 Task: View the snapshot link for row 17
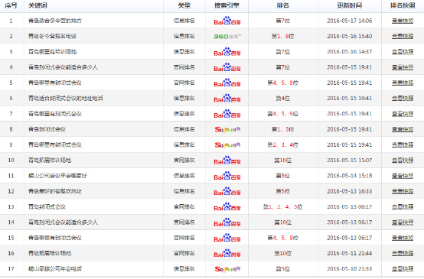coord(403,269)
